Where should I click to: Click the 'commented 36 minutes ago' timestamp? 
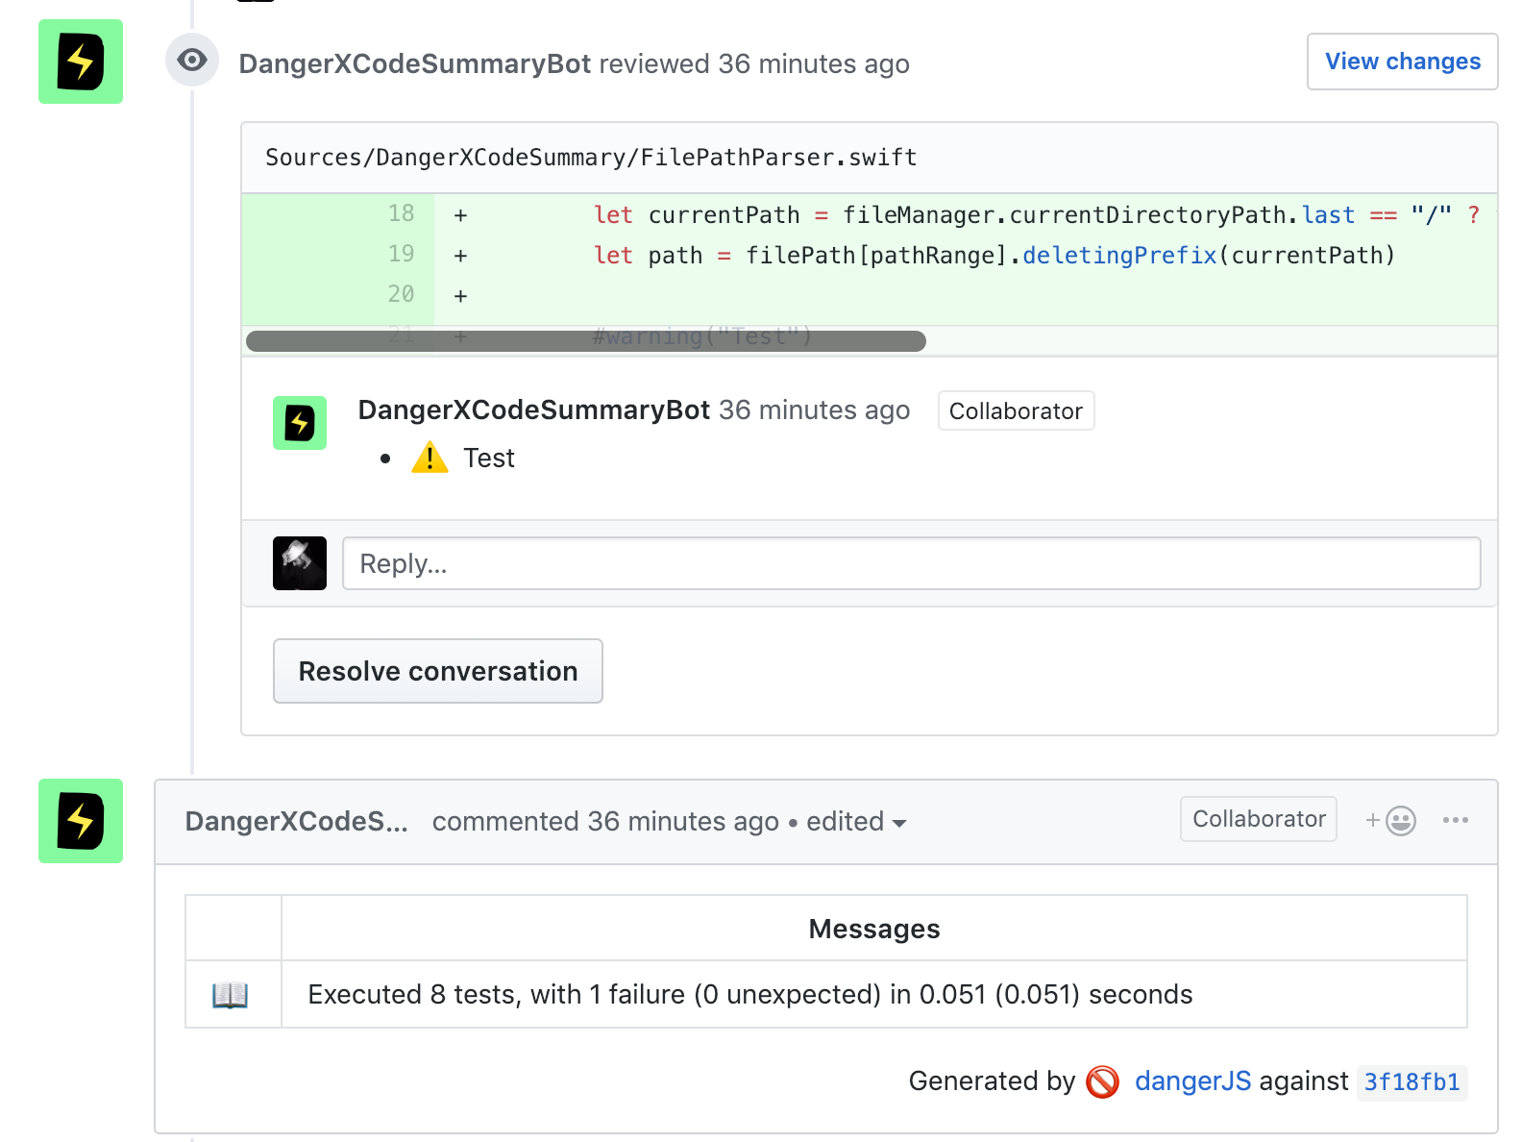tap(605, 822)
